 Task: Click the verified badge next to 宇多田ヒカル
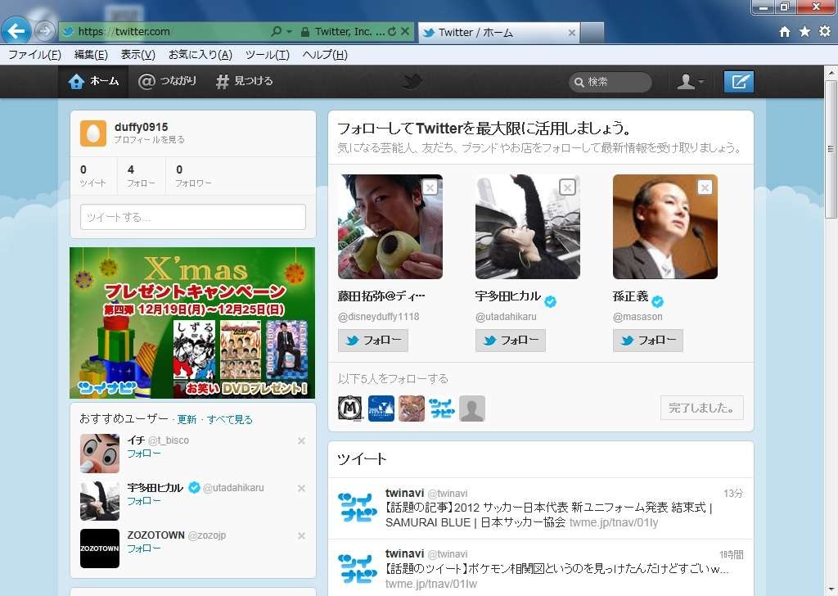click(551, 300)
